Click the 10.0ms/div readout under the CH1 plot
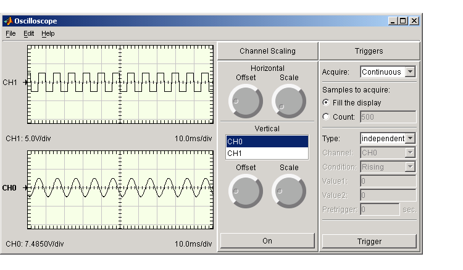The height and width of the screenshot is (270, 463). [x=193, y=139]
